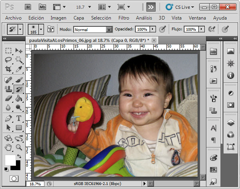The image size is (240, 189).
Task: Open the Capa menu
Action: pyautogui.click(x=79, y=18)
